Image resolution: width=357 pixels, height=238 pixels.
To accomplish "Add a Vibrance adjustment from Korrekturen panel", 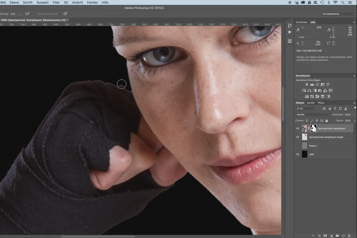I will (x=328, y=85).
